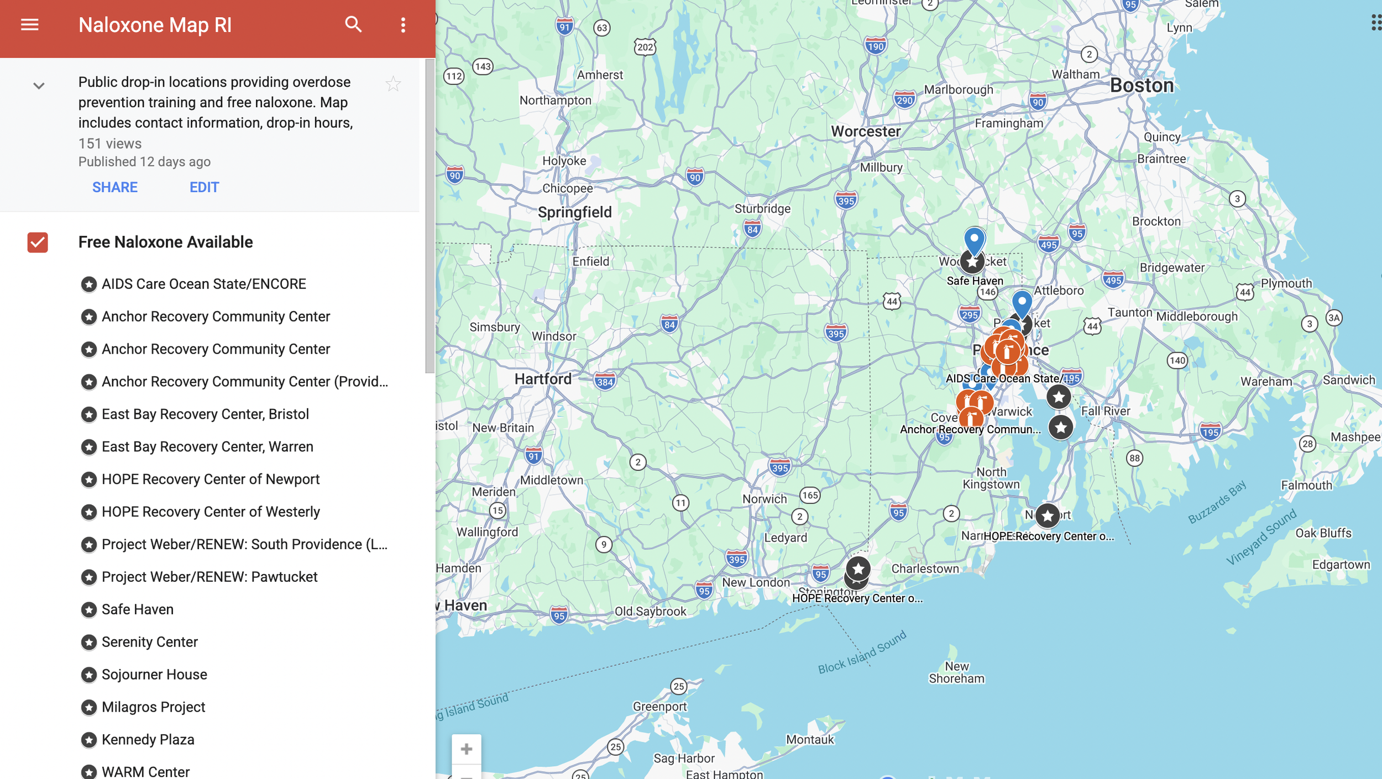This screenshot has height=779, width=1382.
Task: Select WARM Center in the list
Action: coord(145,772)
